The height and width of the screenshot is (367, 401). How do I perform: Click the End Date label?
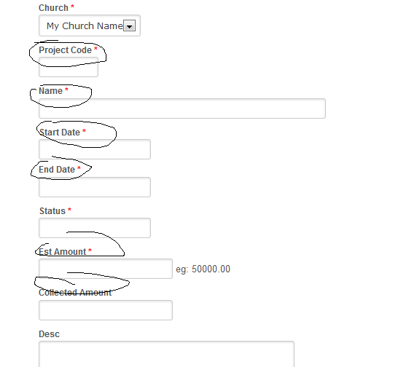(57, 170)
